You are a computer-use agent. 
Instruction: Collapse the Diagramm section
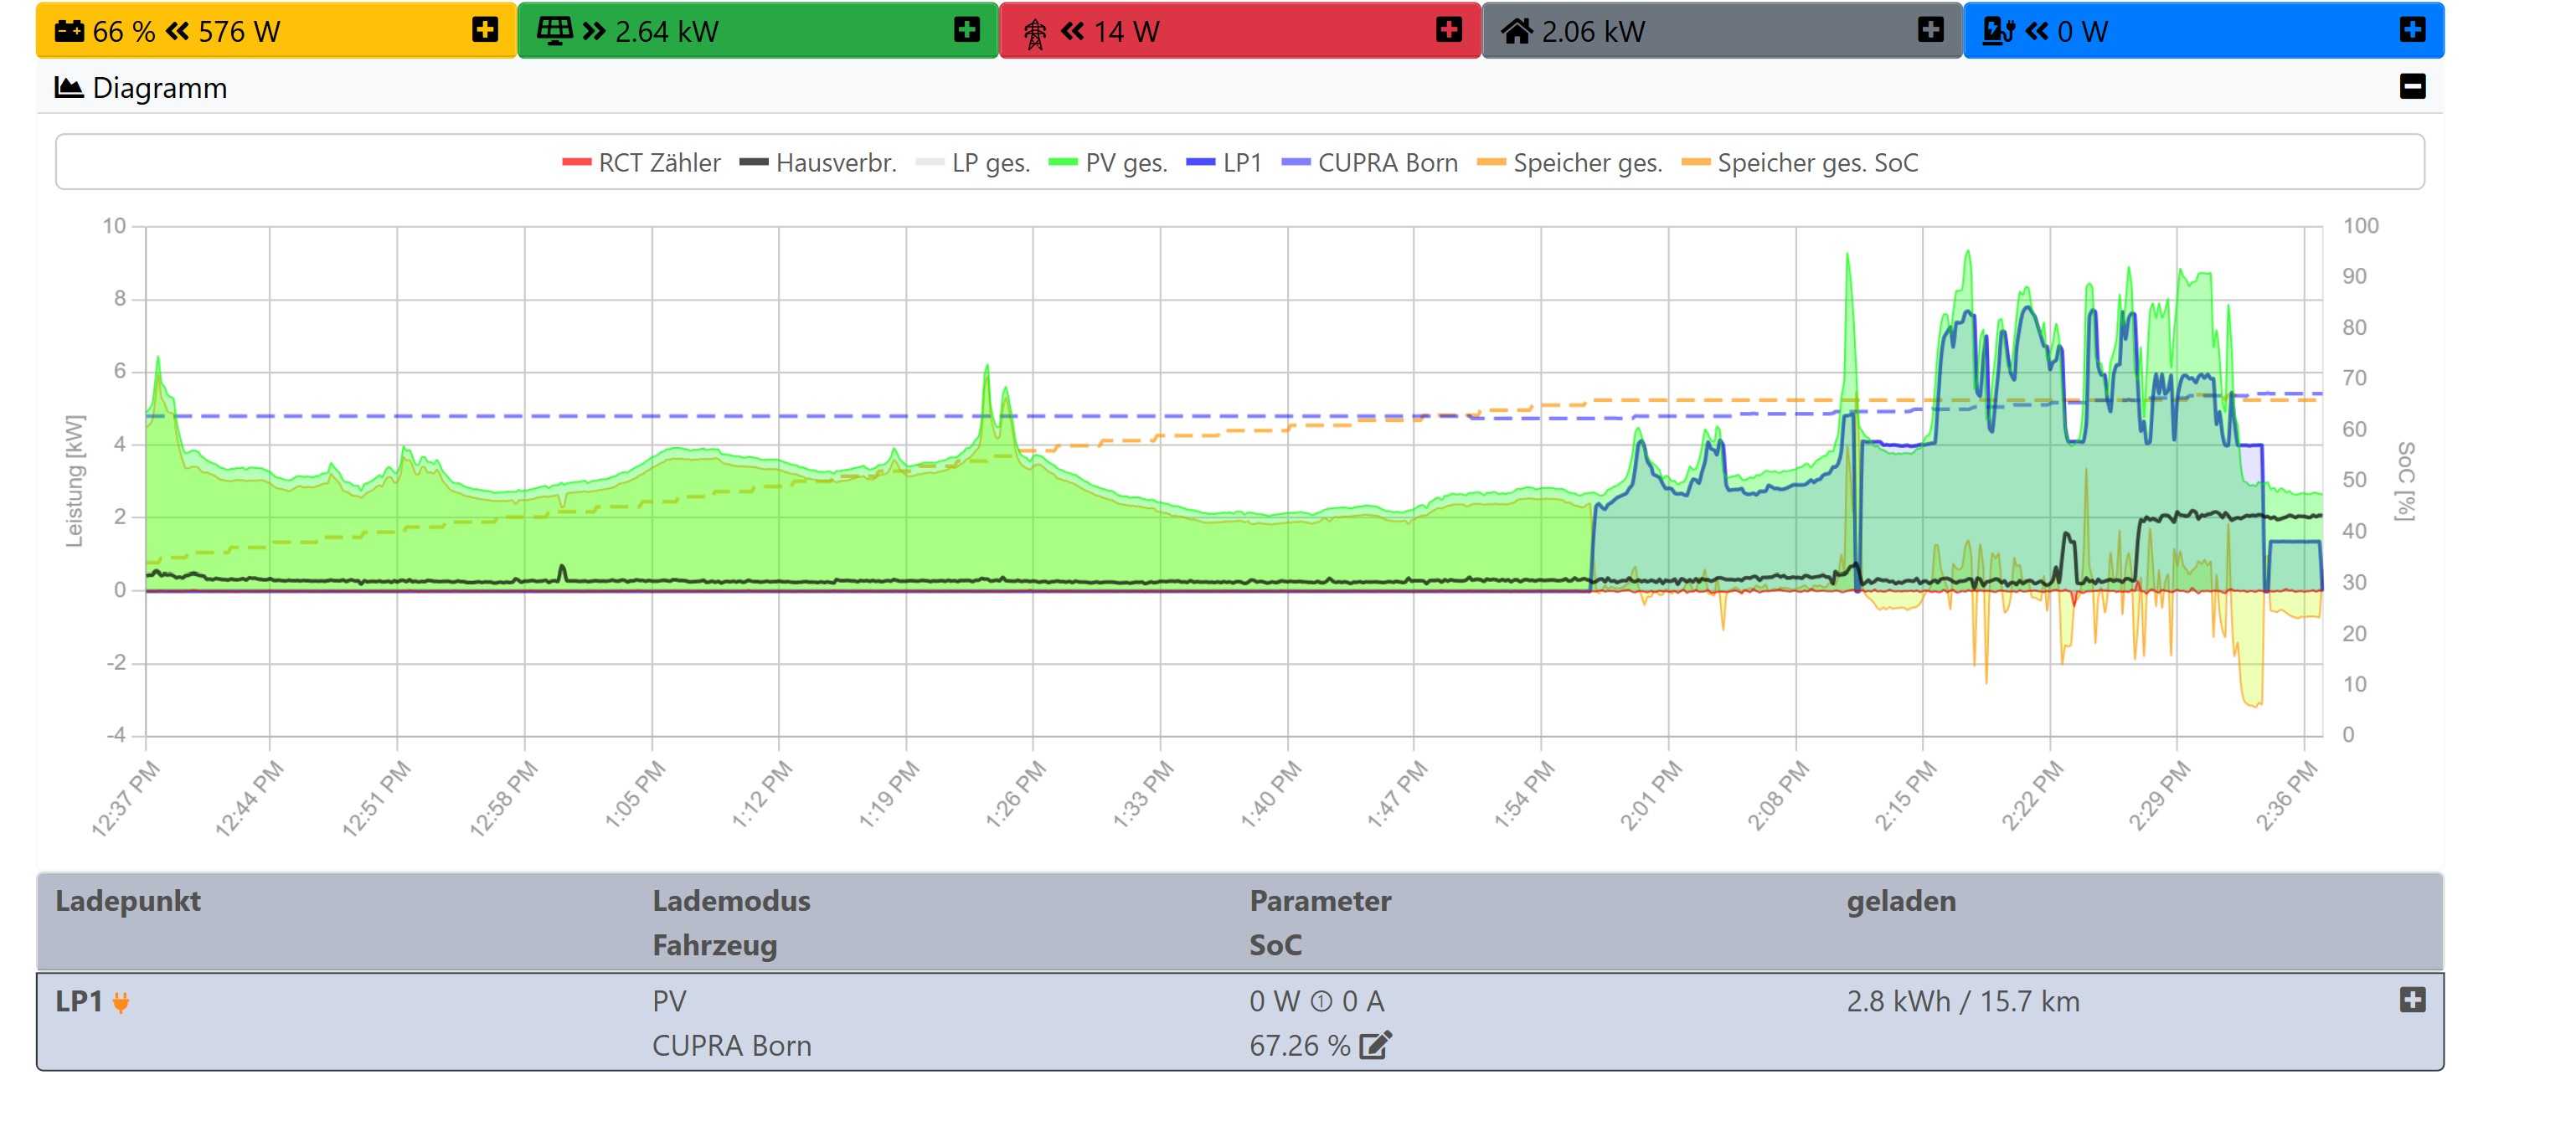[2412, 87]
